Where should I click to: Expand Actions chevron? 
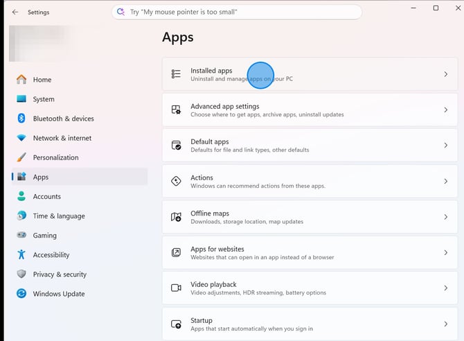(446, 181)
